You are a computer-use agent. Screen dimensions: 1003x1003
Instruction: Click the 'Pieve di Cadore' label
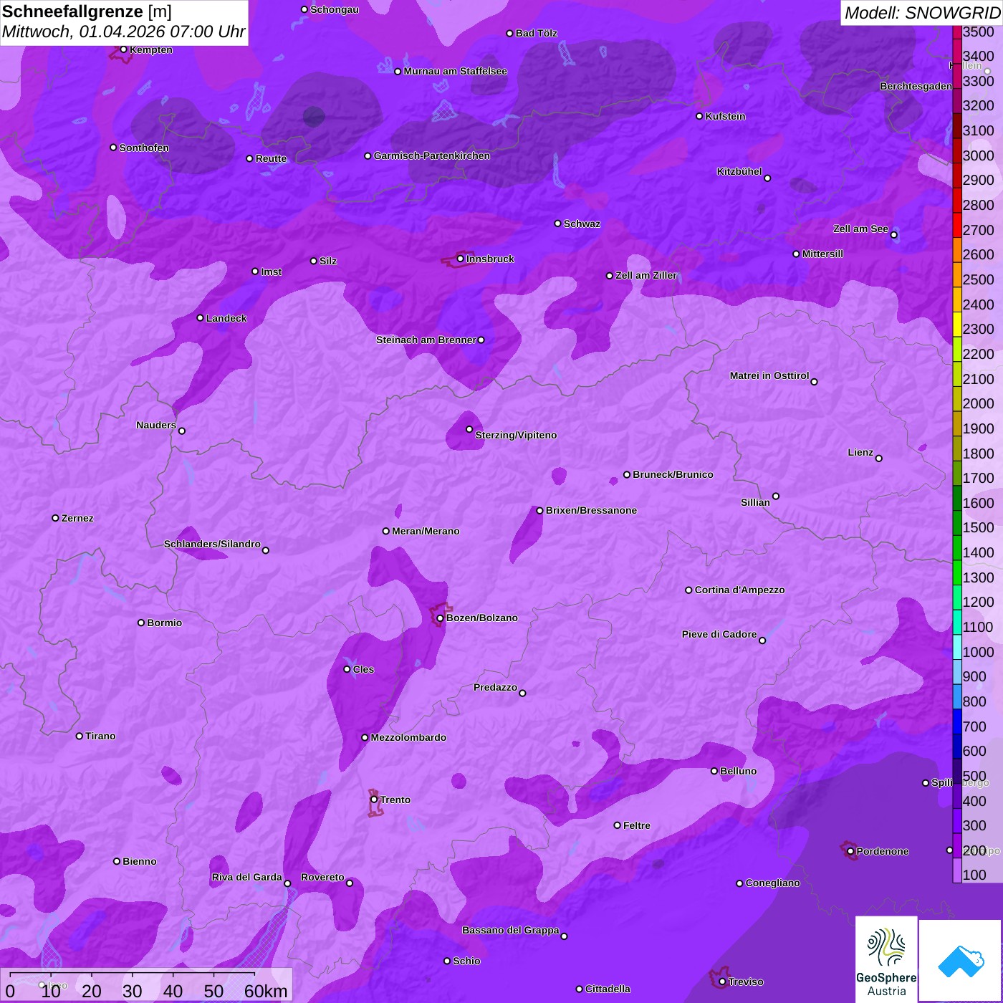(719, 634)
